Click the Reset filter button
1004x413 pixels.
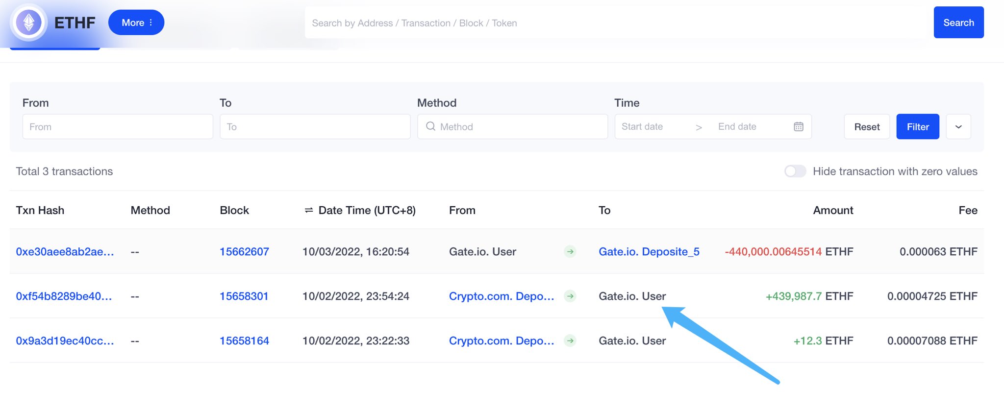coord(867,127)
